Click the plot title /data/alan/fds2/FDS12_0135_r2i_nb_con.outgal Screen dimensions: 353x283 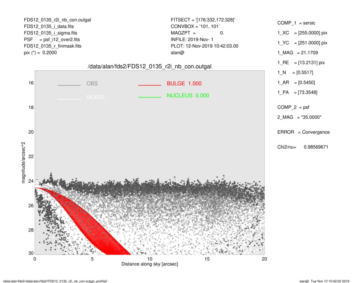coord(150,66)
